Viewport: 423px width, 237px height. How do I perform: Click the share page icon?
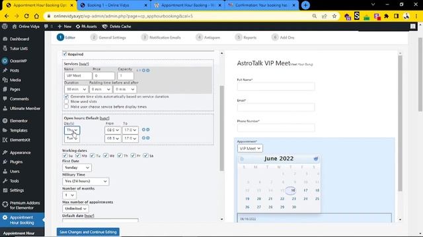click(325, 16)
